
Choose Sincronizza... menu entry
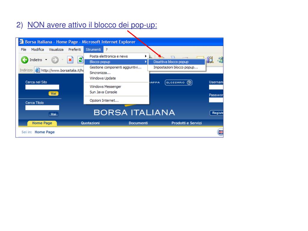116,73
